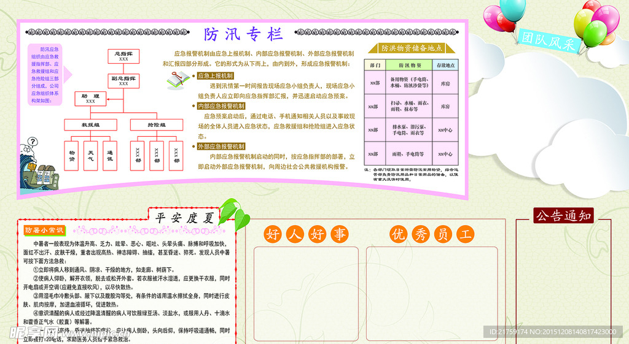
Task: Click the 外部应急报警机制 heading
Action: click(221, 147)
